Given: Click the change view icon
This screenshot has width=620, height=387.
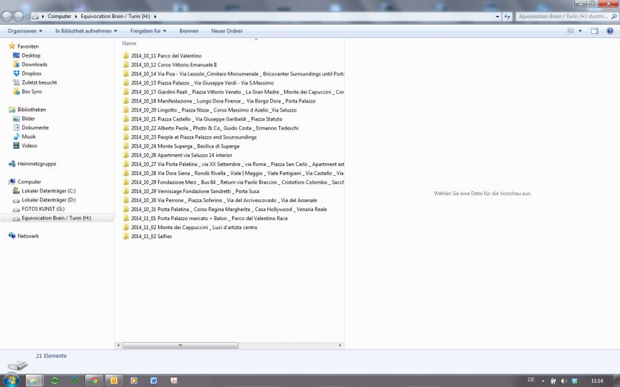Looking at the screenshot, I should pos(571,31).
